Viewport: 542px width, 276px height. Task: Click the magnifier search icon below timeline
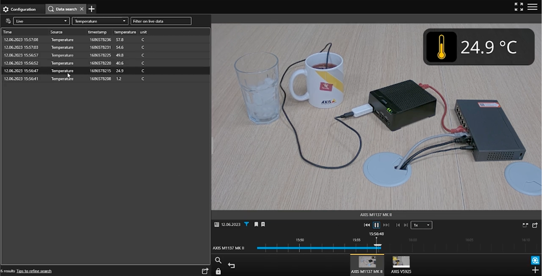[218, 261]
